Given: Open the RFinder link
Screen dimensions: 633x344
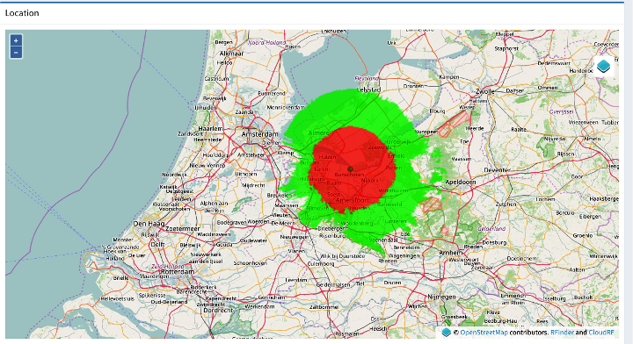Looking at the screenshot, I should [x=562, y=333].
